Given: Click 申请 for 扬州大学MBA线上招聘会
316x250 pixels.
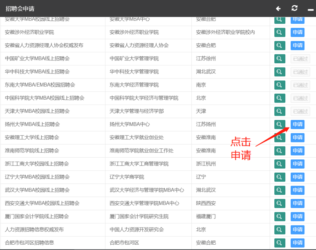Looking at the screenshot, I should [298, 124].
